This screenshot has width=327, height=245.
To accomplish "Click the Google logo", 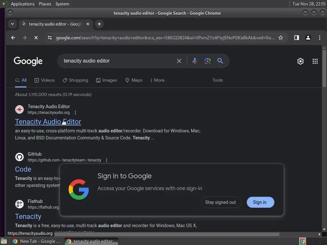I will click(28, 61).
